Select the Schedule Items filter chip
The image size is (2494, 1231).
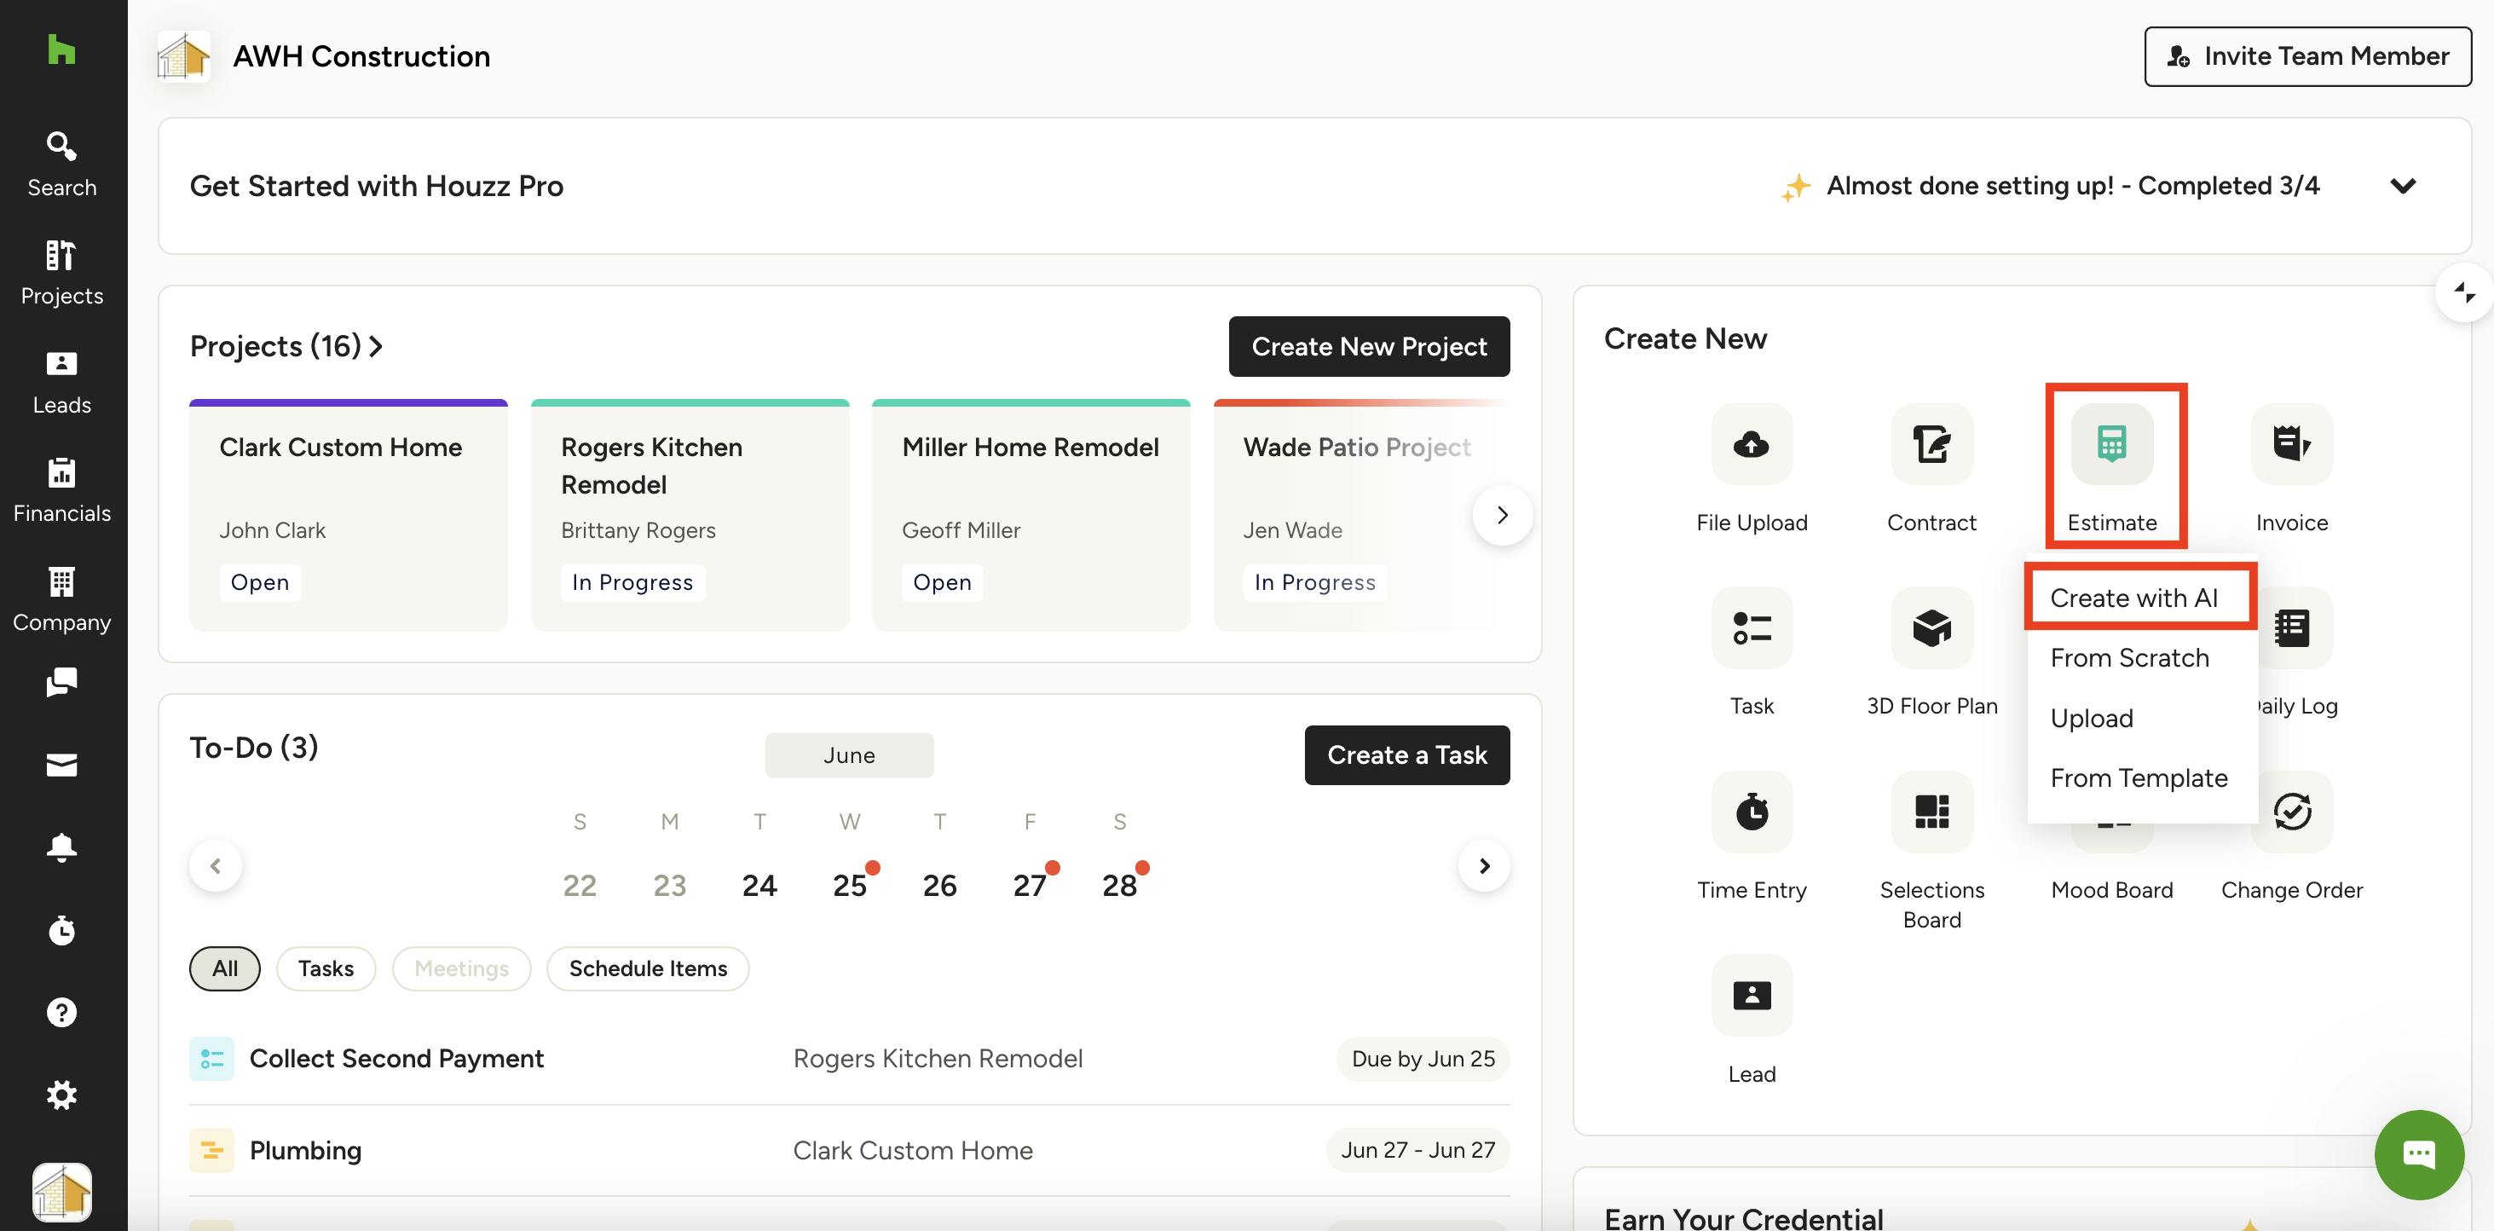point(648,968)
